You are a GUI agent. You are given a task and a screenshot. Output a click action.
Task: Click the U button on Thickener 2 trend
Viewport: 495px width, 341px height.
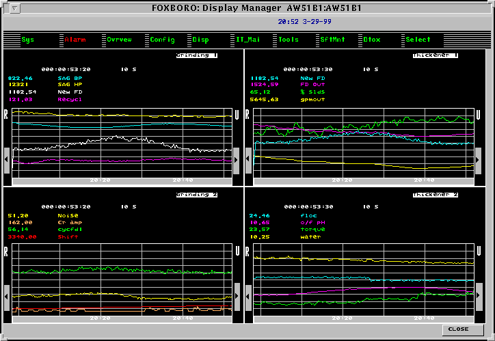pos(479,251)
